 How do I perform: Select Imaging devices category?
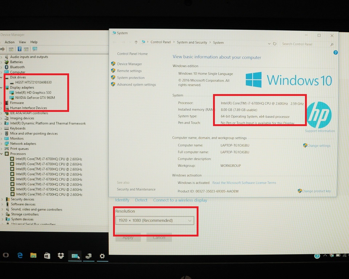tap(22, 118)
